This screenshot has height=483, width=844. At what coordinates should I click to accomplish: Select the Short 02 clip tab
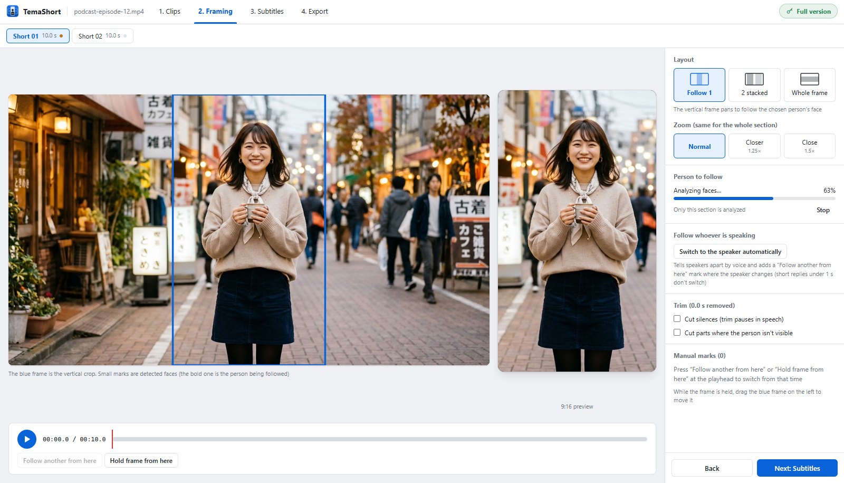point(102,36)
